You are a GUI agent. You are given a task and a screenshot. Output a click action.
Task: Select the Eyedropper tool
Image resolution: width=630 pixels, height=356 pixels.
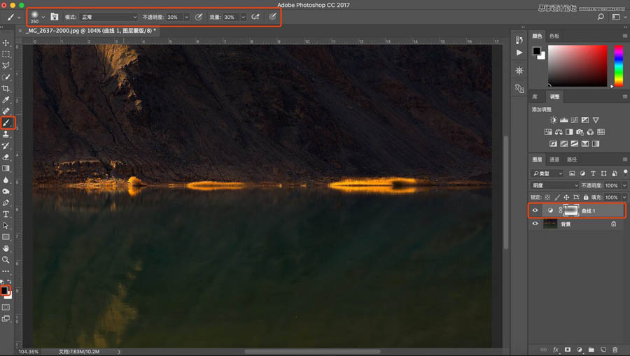point(6,99)
